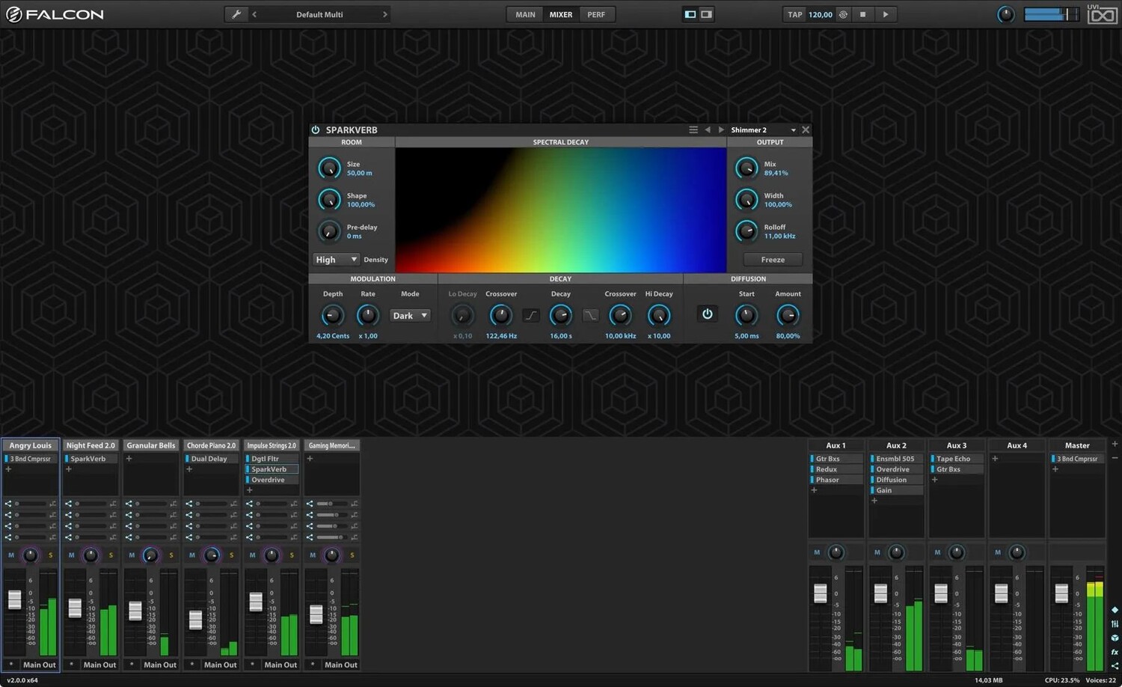Click the diamond icon in right sidebar
Viewport: 1122px width, 687px height.
coord(1115,610)
